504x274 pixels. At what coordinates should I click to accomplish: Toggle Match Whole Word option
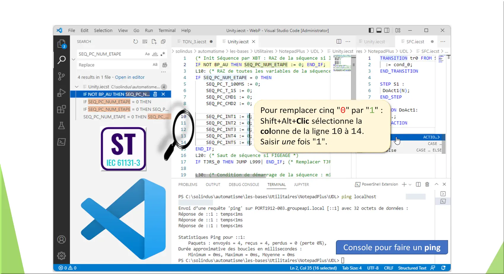[155, 54]
